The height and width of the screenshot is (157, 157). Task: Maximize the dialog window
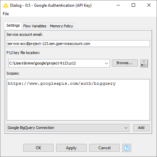[133, 5]
